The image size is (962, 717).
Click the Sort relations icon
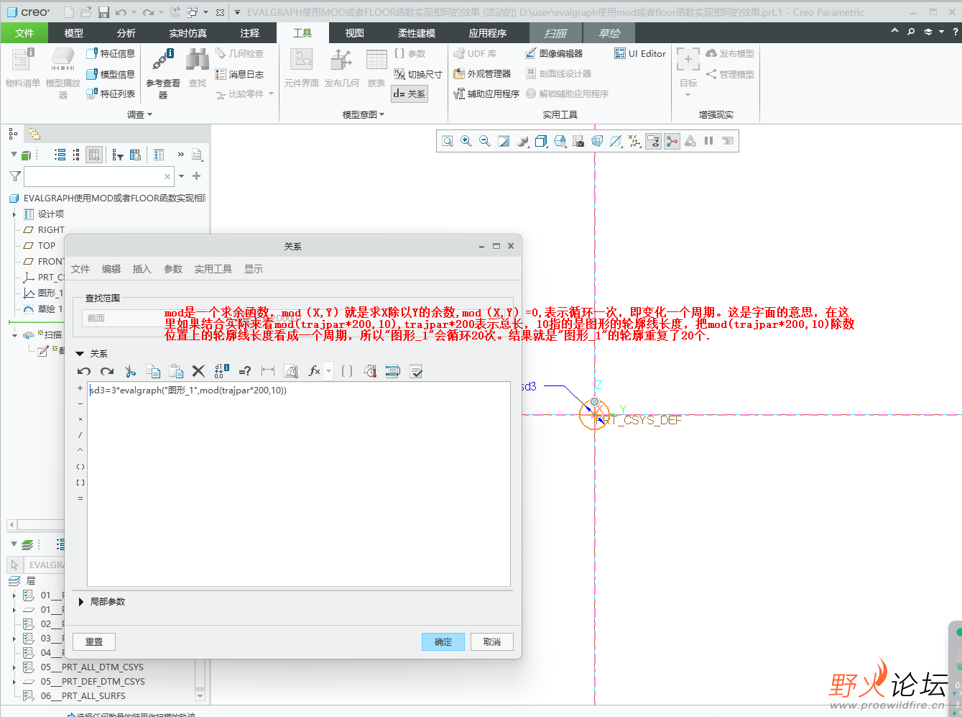pyautogui.click(x=393, y=371)
